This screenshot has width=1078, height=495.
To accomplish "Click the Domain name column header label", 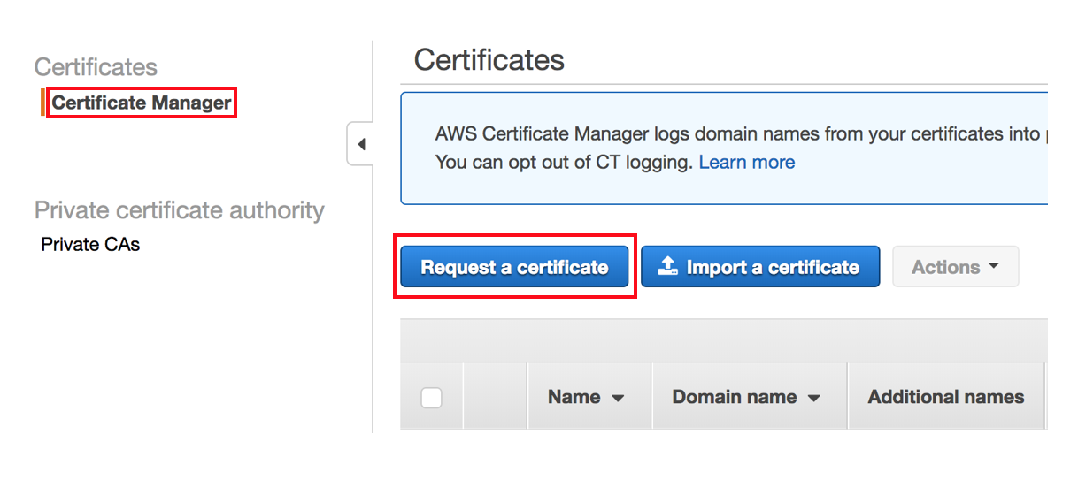I will [x=734, y=397].
